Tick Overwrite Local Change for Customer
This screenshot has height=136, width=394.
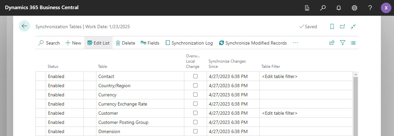(x=196, y=113)
